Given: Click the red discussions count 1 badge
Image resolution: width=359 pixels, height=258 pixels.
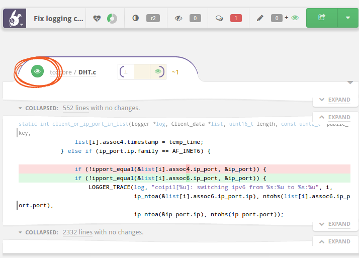Looking at the screenshot, I should [236, 18].
